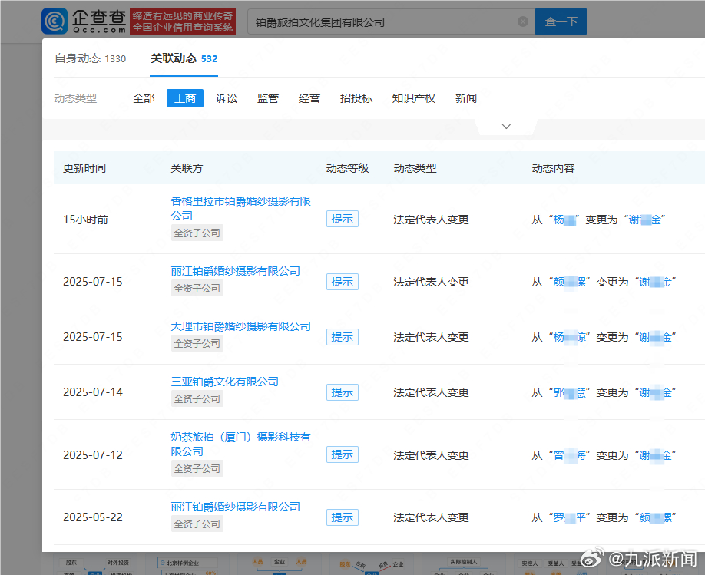Switch to 自身动态 tab

click(x=91, y=58)
